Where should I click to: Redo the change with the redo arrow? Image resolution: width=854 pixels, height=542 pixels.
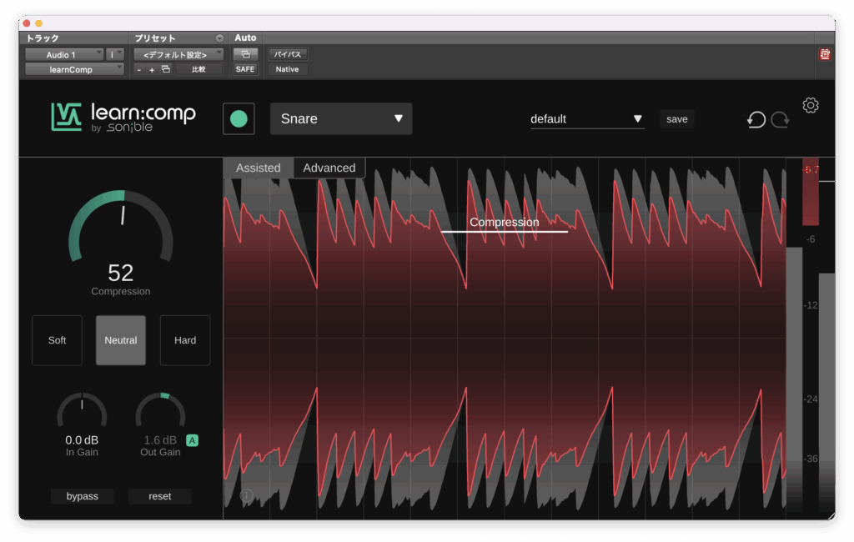pyautogui.click(x=780, y=119)
